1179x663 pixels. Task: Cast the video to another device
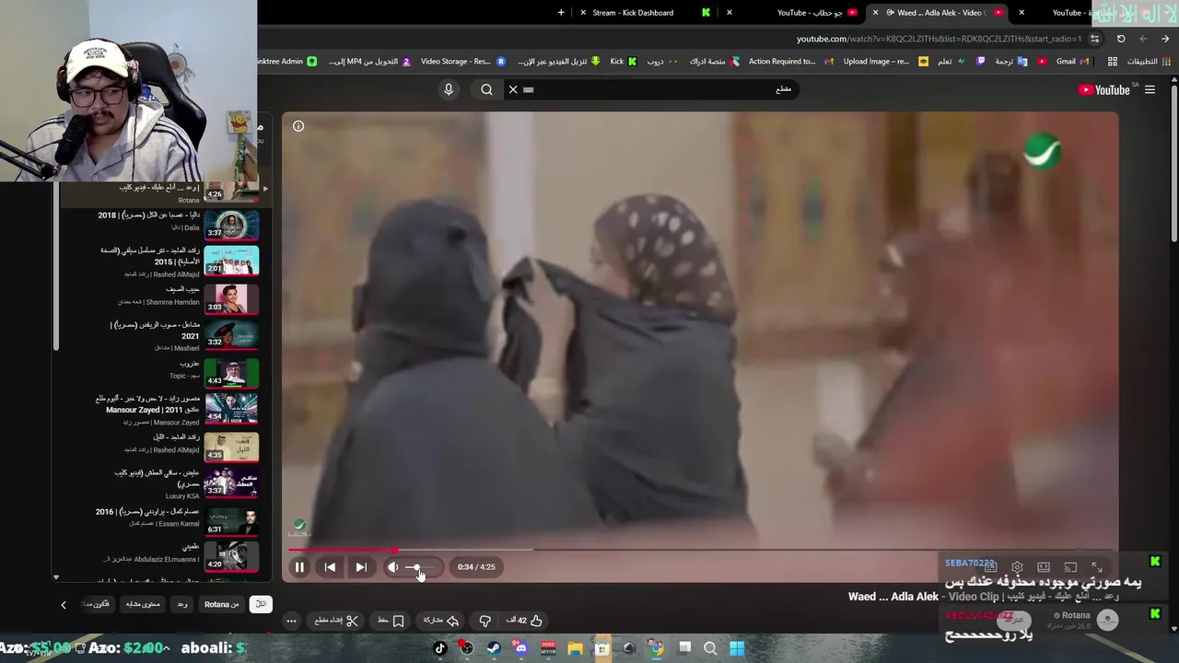pyautogui.click(x=1070, y=567)
